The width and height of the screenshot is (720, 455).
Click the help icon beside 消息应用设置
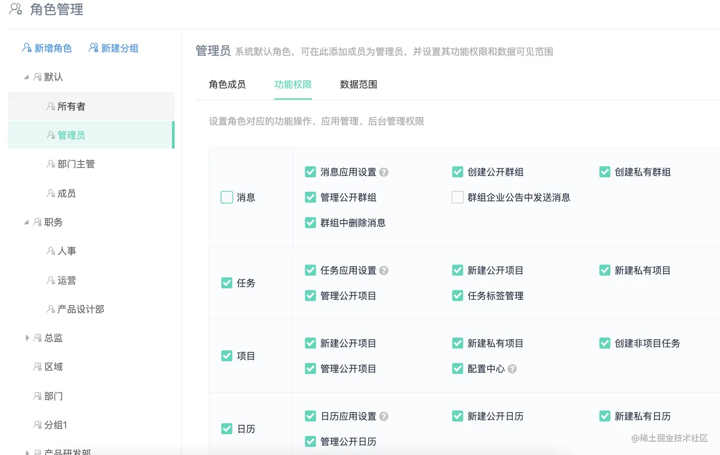pyautogui.click(x=384, y=172)
